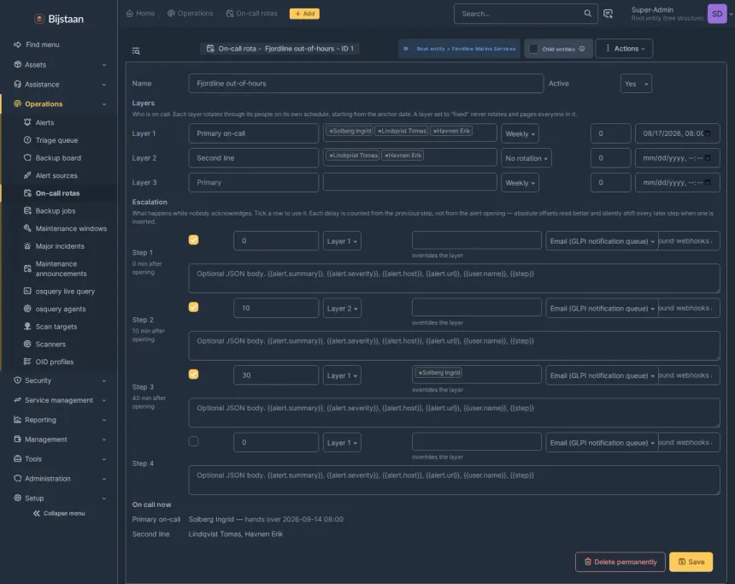735x584 pixels.
Task: Click the Bijstaan logo
Action: coord(59,19)
